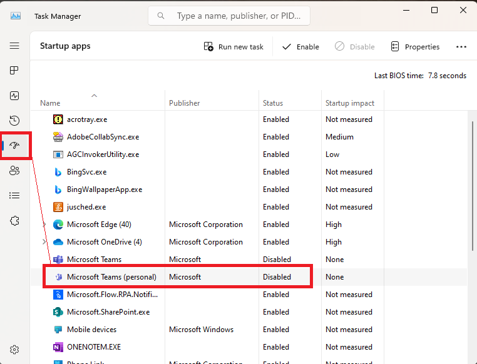Select the Microsoft Edge (40) row name
The width and height of the screenshot is (477, 364).
(x=99, y=225)
